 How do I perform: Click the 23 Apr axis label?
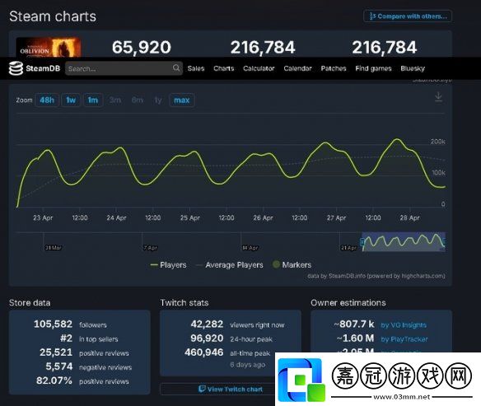(43, 217)
